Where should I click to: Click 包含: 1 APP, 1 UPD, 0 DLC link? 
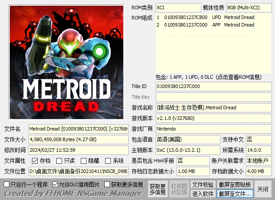[208, 77]
